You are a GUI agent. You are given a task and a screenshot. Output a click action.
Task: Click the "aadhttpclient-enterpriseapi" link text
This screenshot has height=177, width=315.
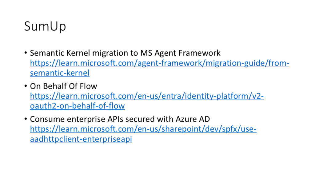(81, 139)
